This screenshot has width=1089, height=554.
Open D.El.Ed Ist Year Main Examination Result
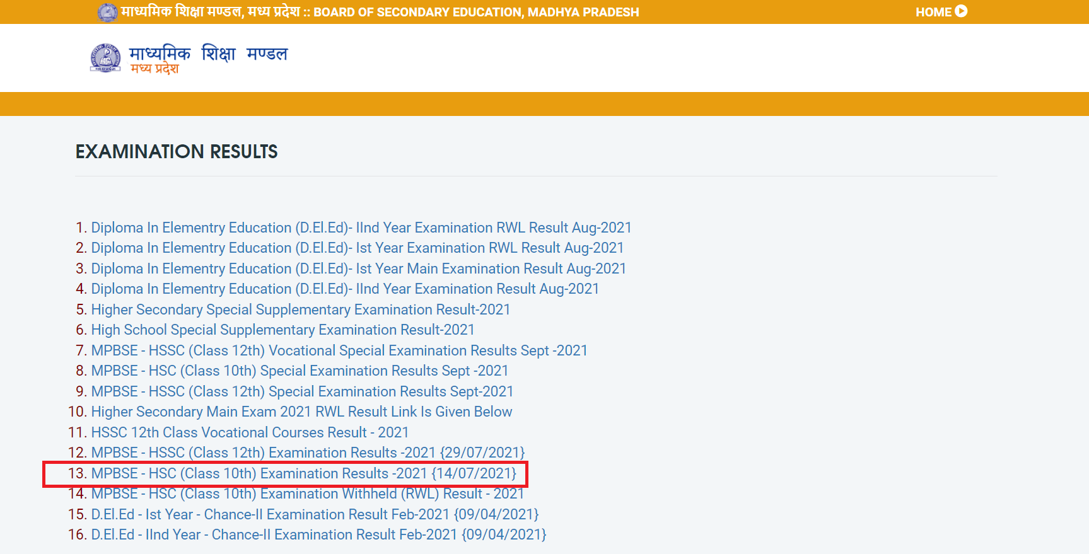358,268
